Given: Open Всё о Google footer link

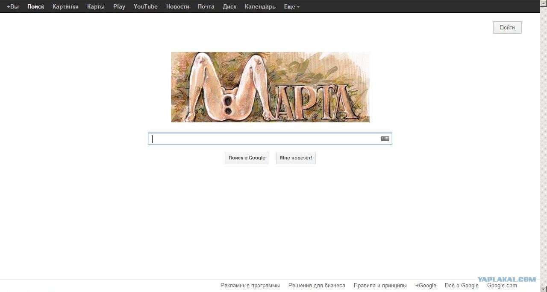Looking at the screenshot, I should [x=462, y=286].
